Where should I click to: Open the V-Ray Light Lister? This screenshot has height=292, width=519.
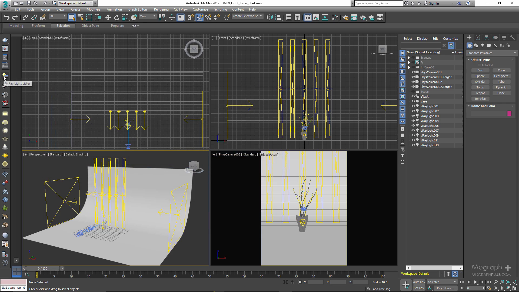click(x=5, y=75)
